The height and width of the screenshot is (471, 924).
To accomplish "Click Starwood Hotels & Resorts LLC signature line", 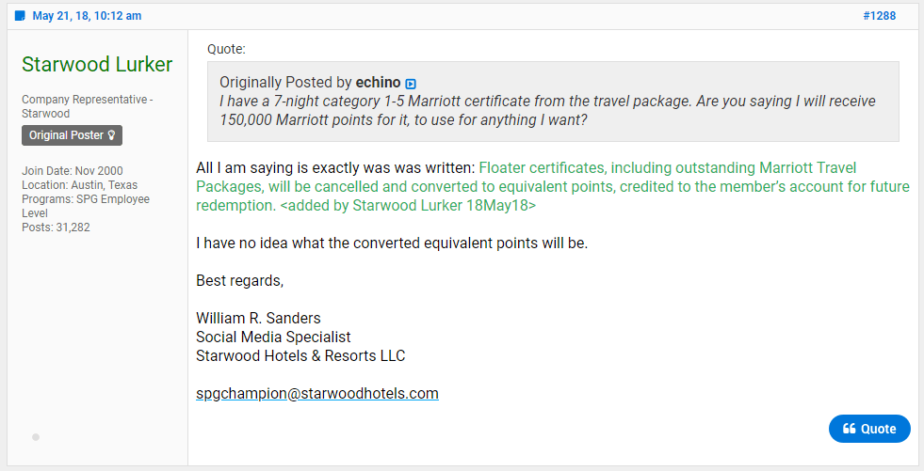I will 300,355.
